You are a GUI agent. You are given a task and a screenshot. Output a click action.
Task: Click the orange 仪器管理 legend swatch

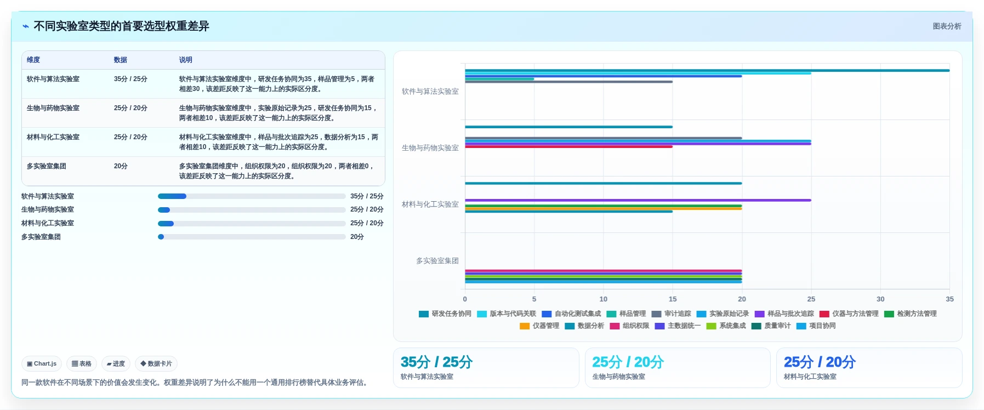click(525, 326)
